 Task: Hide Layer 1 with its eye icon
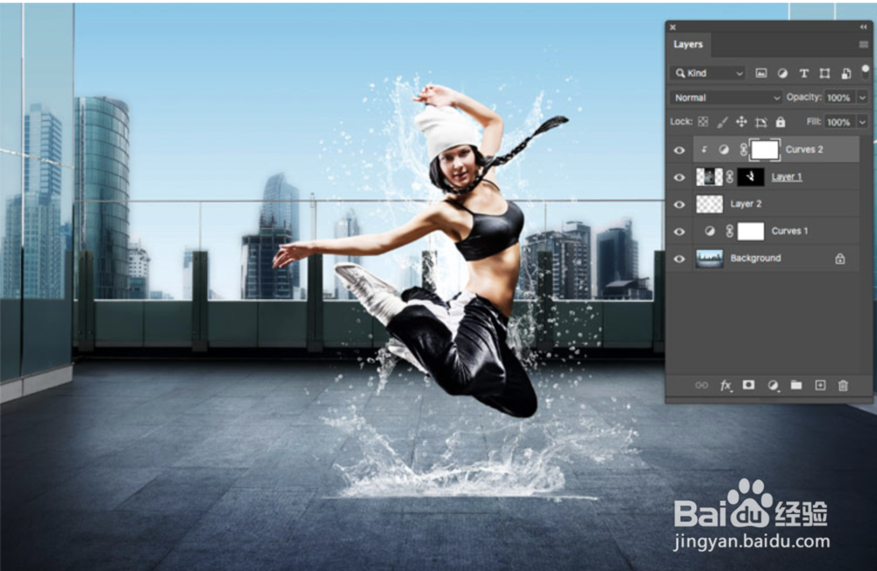pos(680,177)
